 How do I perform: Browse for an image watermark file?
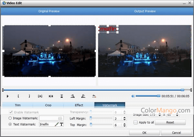(60, 118)
